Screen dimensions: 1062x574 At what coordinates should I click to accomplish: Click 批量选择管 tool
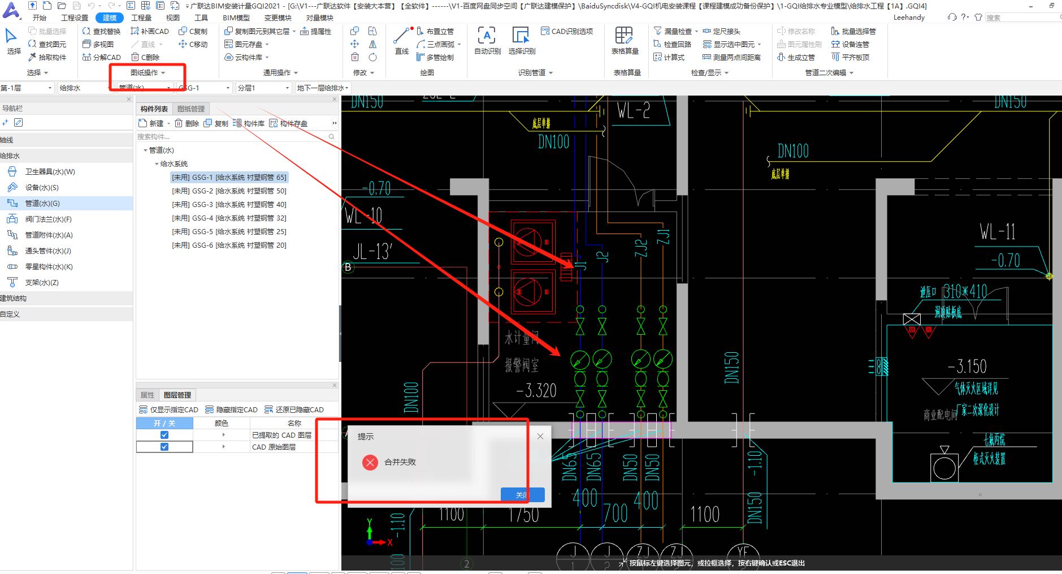tap(853, 31)
